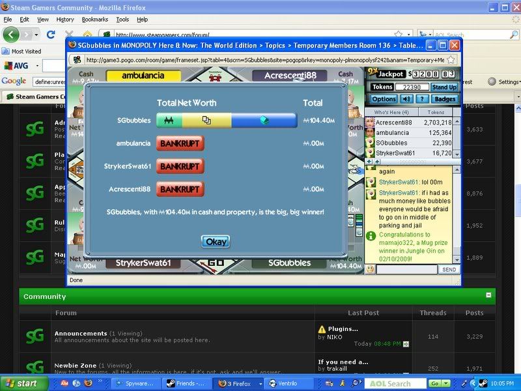Open the back/forward history dropdown arrow
This screenshot has height=391, width=521.
click(36, 35)
